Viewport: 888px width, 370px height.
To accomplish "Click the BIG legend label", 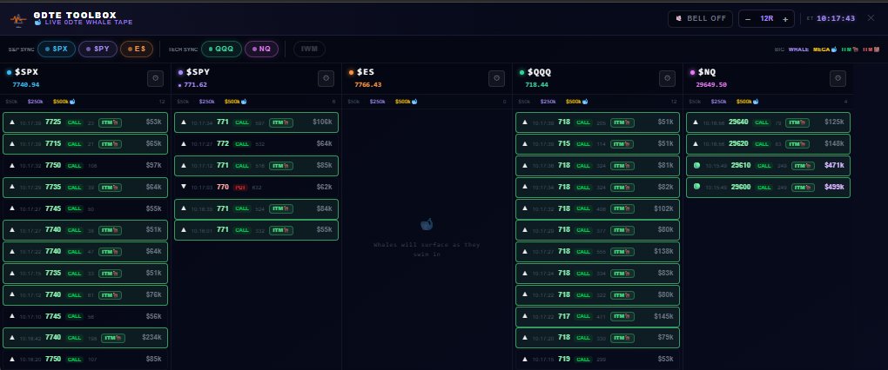I will [780, 50].
